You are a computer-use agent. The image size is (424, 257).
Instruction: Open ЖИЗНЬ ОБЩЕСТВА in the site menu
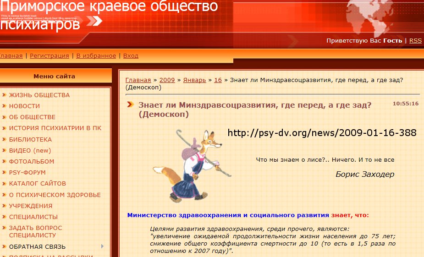(x=39, y=95)
